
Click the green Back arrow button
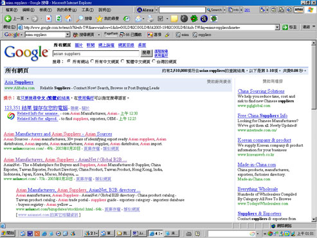[x=8, y=19]
